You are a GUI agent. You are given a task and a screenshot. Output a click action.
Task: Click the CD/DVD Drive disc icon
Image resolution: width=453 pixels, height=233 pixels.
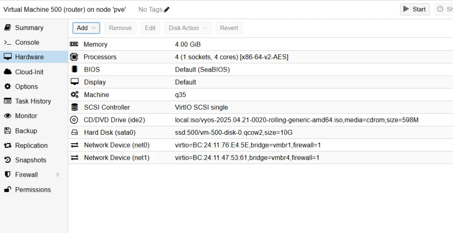click(74, 120)
